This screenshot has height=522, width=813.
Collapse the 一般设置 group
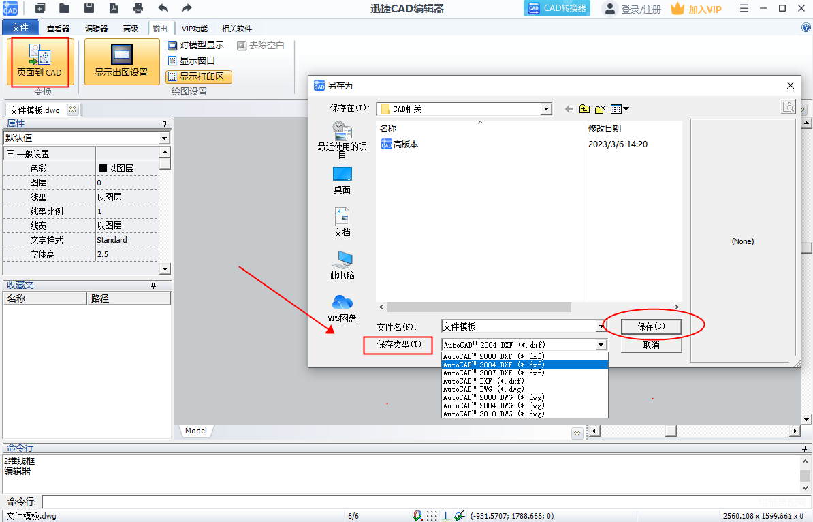tap(10, 154)
